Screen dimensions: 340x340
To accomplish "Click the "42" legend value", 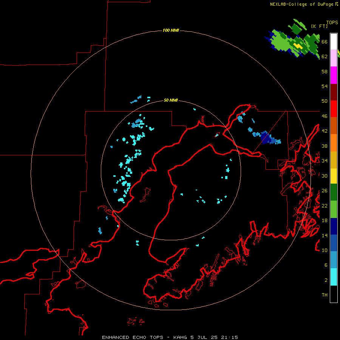I will pyautogui.click(x=325, y=131).
